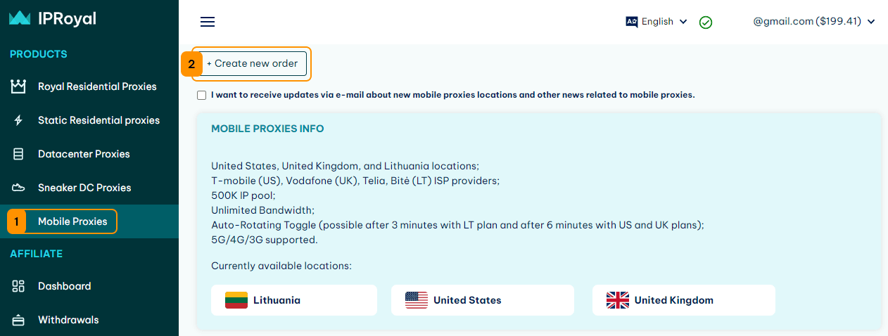Open the gmail account balance dropdown
888x336 pixels.
pos(814,22)
